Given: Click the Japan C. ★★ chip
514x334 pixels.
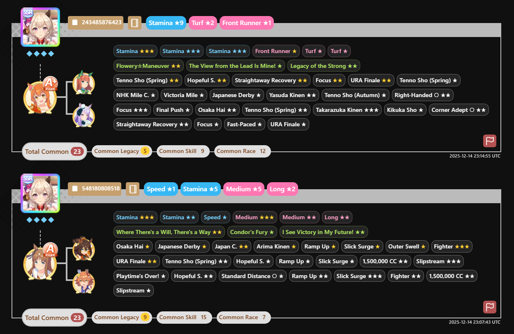Looking at the screenshot, I should pos(232,246).
